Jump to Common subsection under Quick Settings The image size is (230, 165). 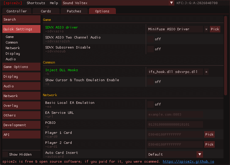pyautogui.click(x=12, y=42)
